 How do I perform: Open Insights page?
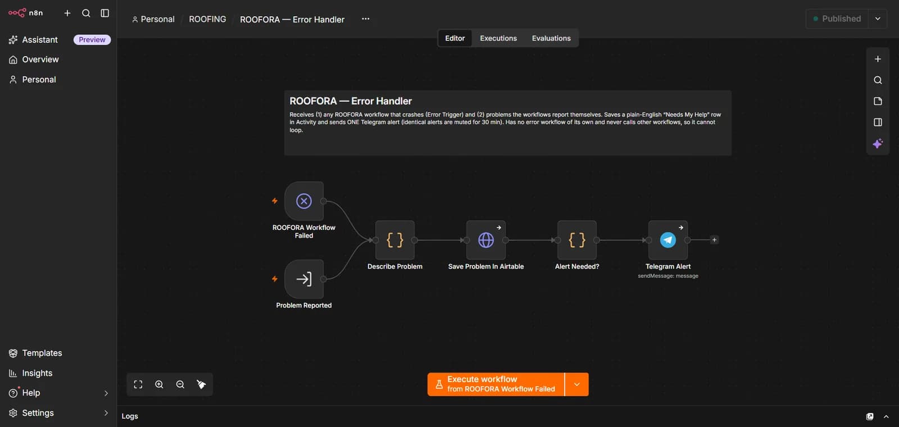[58, 373]
